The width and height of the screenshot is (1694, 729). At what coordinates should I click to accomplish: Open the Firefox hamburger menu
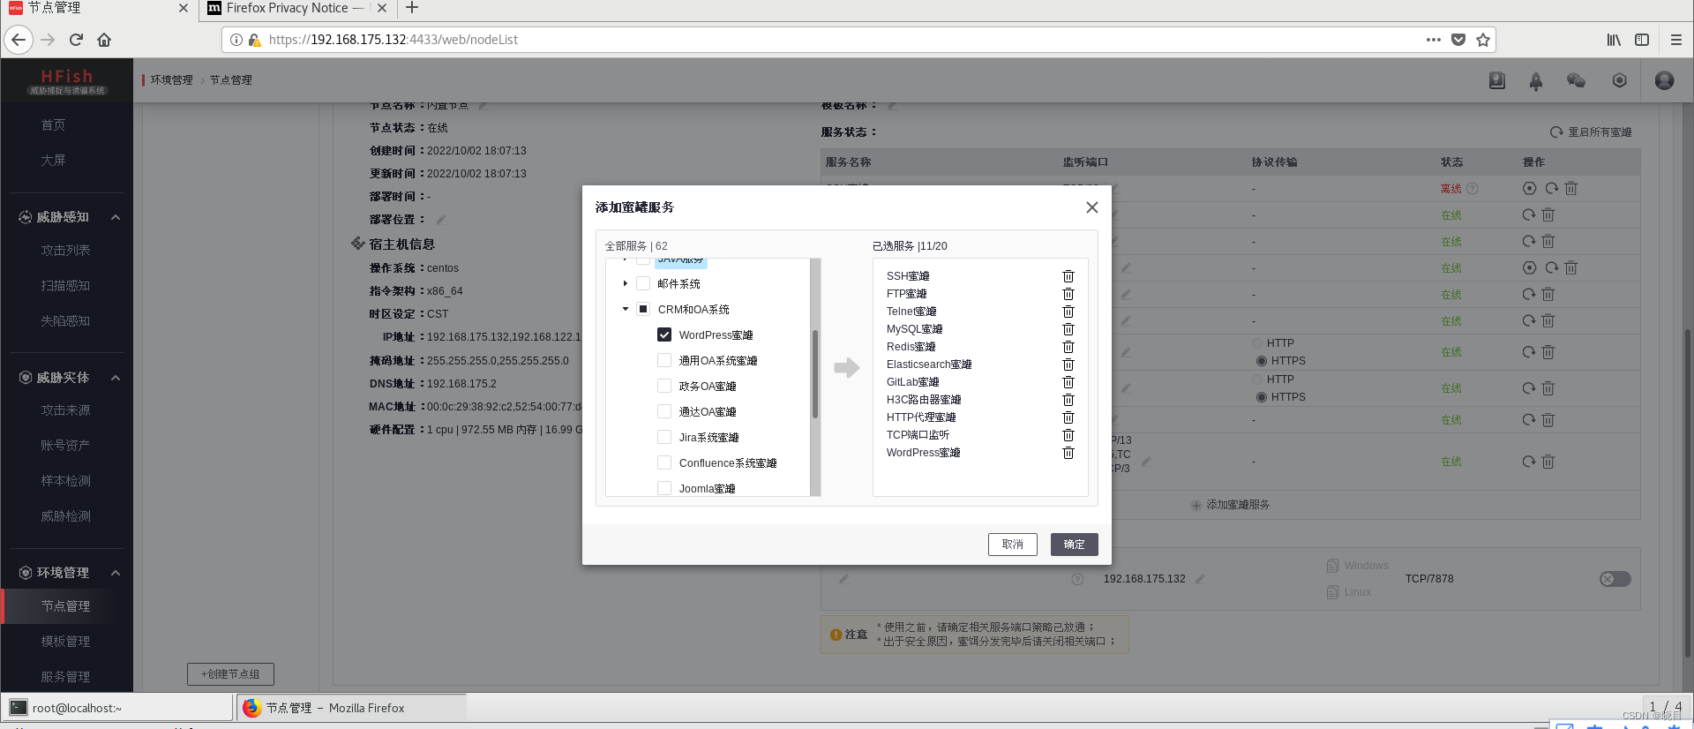[x=1676, y=40]
